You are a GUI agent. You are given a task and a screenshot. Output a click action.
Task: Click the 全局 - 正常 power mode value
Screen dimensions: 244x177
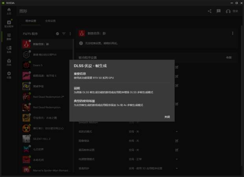[x=135, y=159]
